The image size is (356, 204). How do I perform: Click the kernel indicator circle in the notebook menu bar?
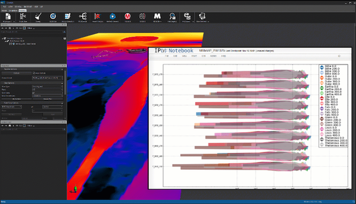coord(339,56)
